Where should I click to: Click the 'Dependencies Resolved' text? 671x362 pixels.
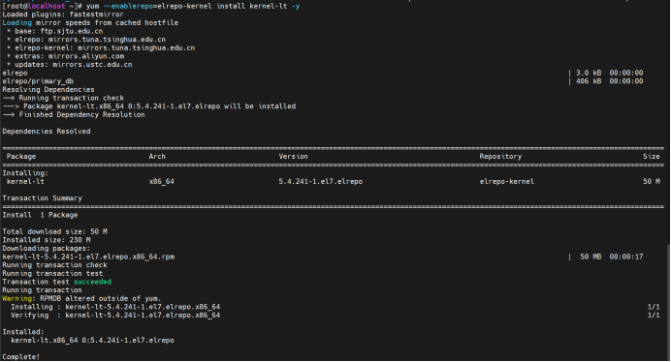tap(47, 132)
